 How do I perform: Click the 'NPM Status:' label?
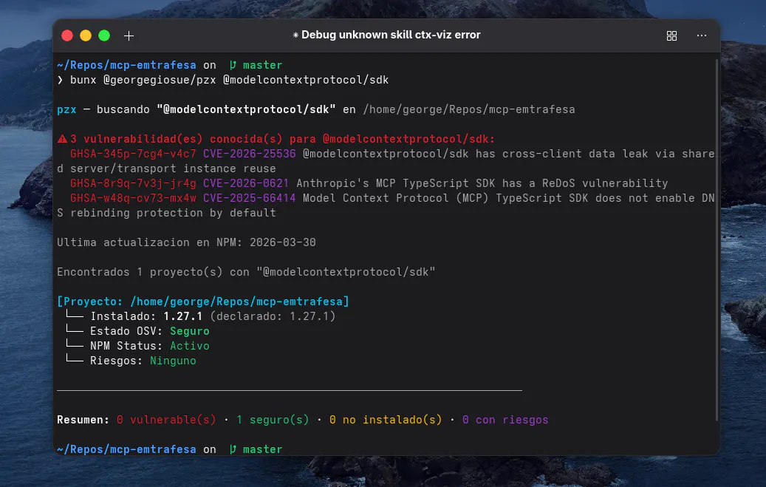point(126,346)
